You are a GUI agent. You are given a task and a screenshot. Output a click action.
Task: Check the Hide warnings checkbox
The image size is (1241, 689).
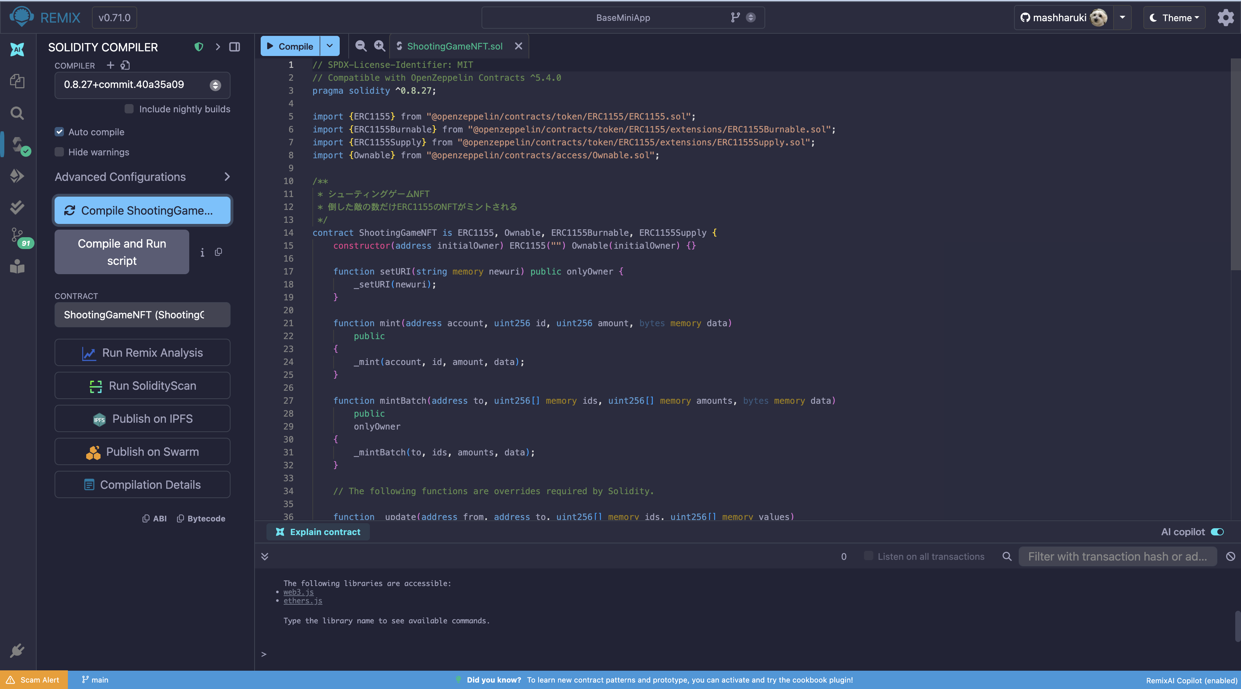[59, 152]
